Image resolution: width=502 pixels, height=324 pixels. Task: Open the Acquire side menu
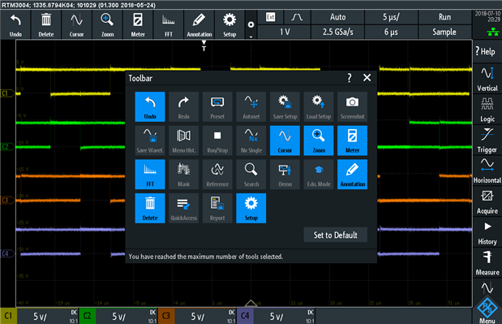(487, 201)
